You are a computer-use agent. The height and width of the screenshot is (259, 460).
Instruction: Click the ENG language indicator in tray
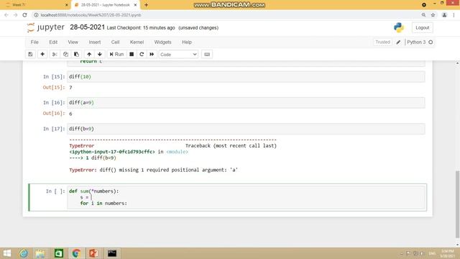tap(432, 253)
